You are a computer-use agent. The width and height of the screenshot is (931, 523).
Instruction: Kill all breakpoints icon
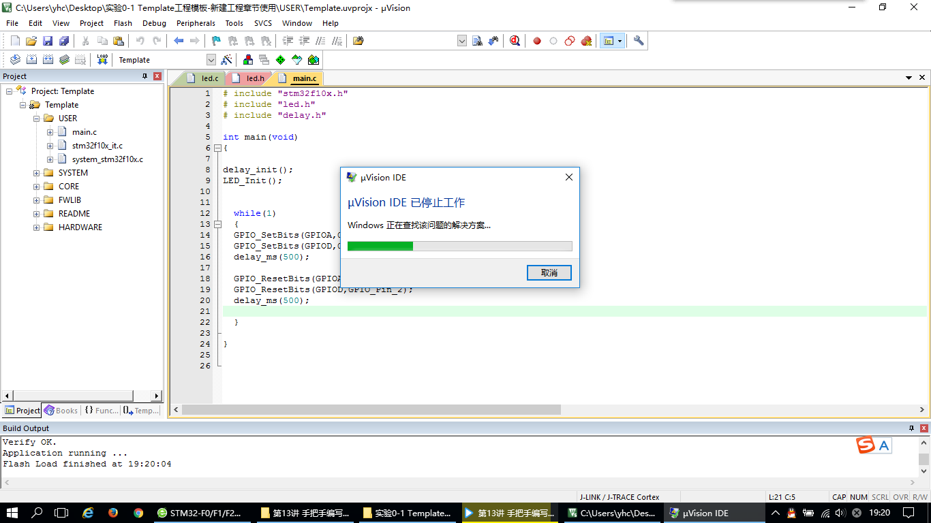pos(586,41)
